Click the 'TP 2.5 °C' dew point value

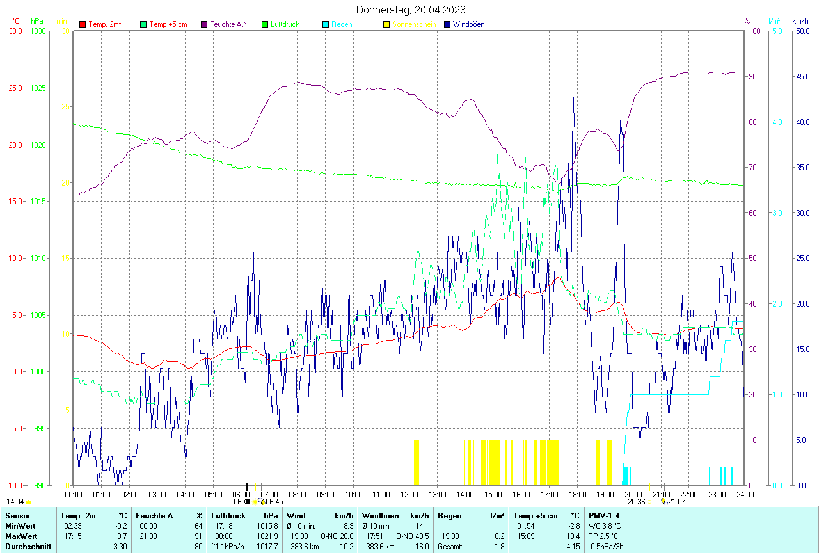[605, 536]
